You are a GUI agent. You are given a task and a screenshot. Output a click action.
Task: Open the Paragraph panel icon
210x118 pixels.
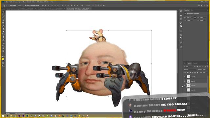(x=181, y=38)
